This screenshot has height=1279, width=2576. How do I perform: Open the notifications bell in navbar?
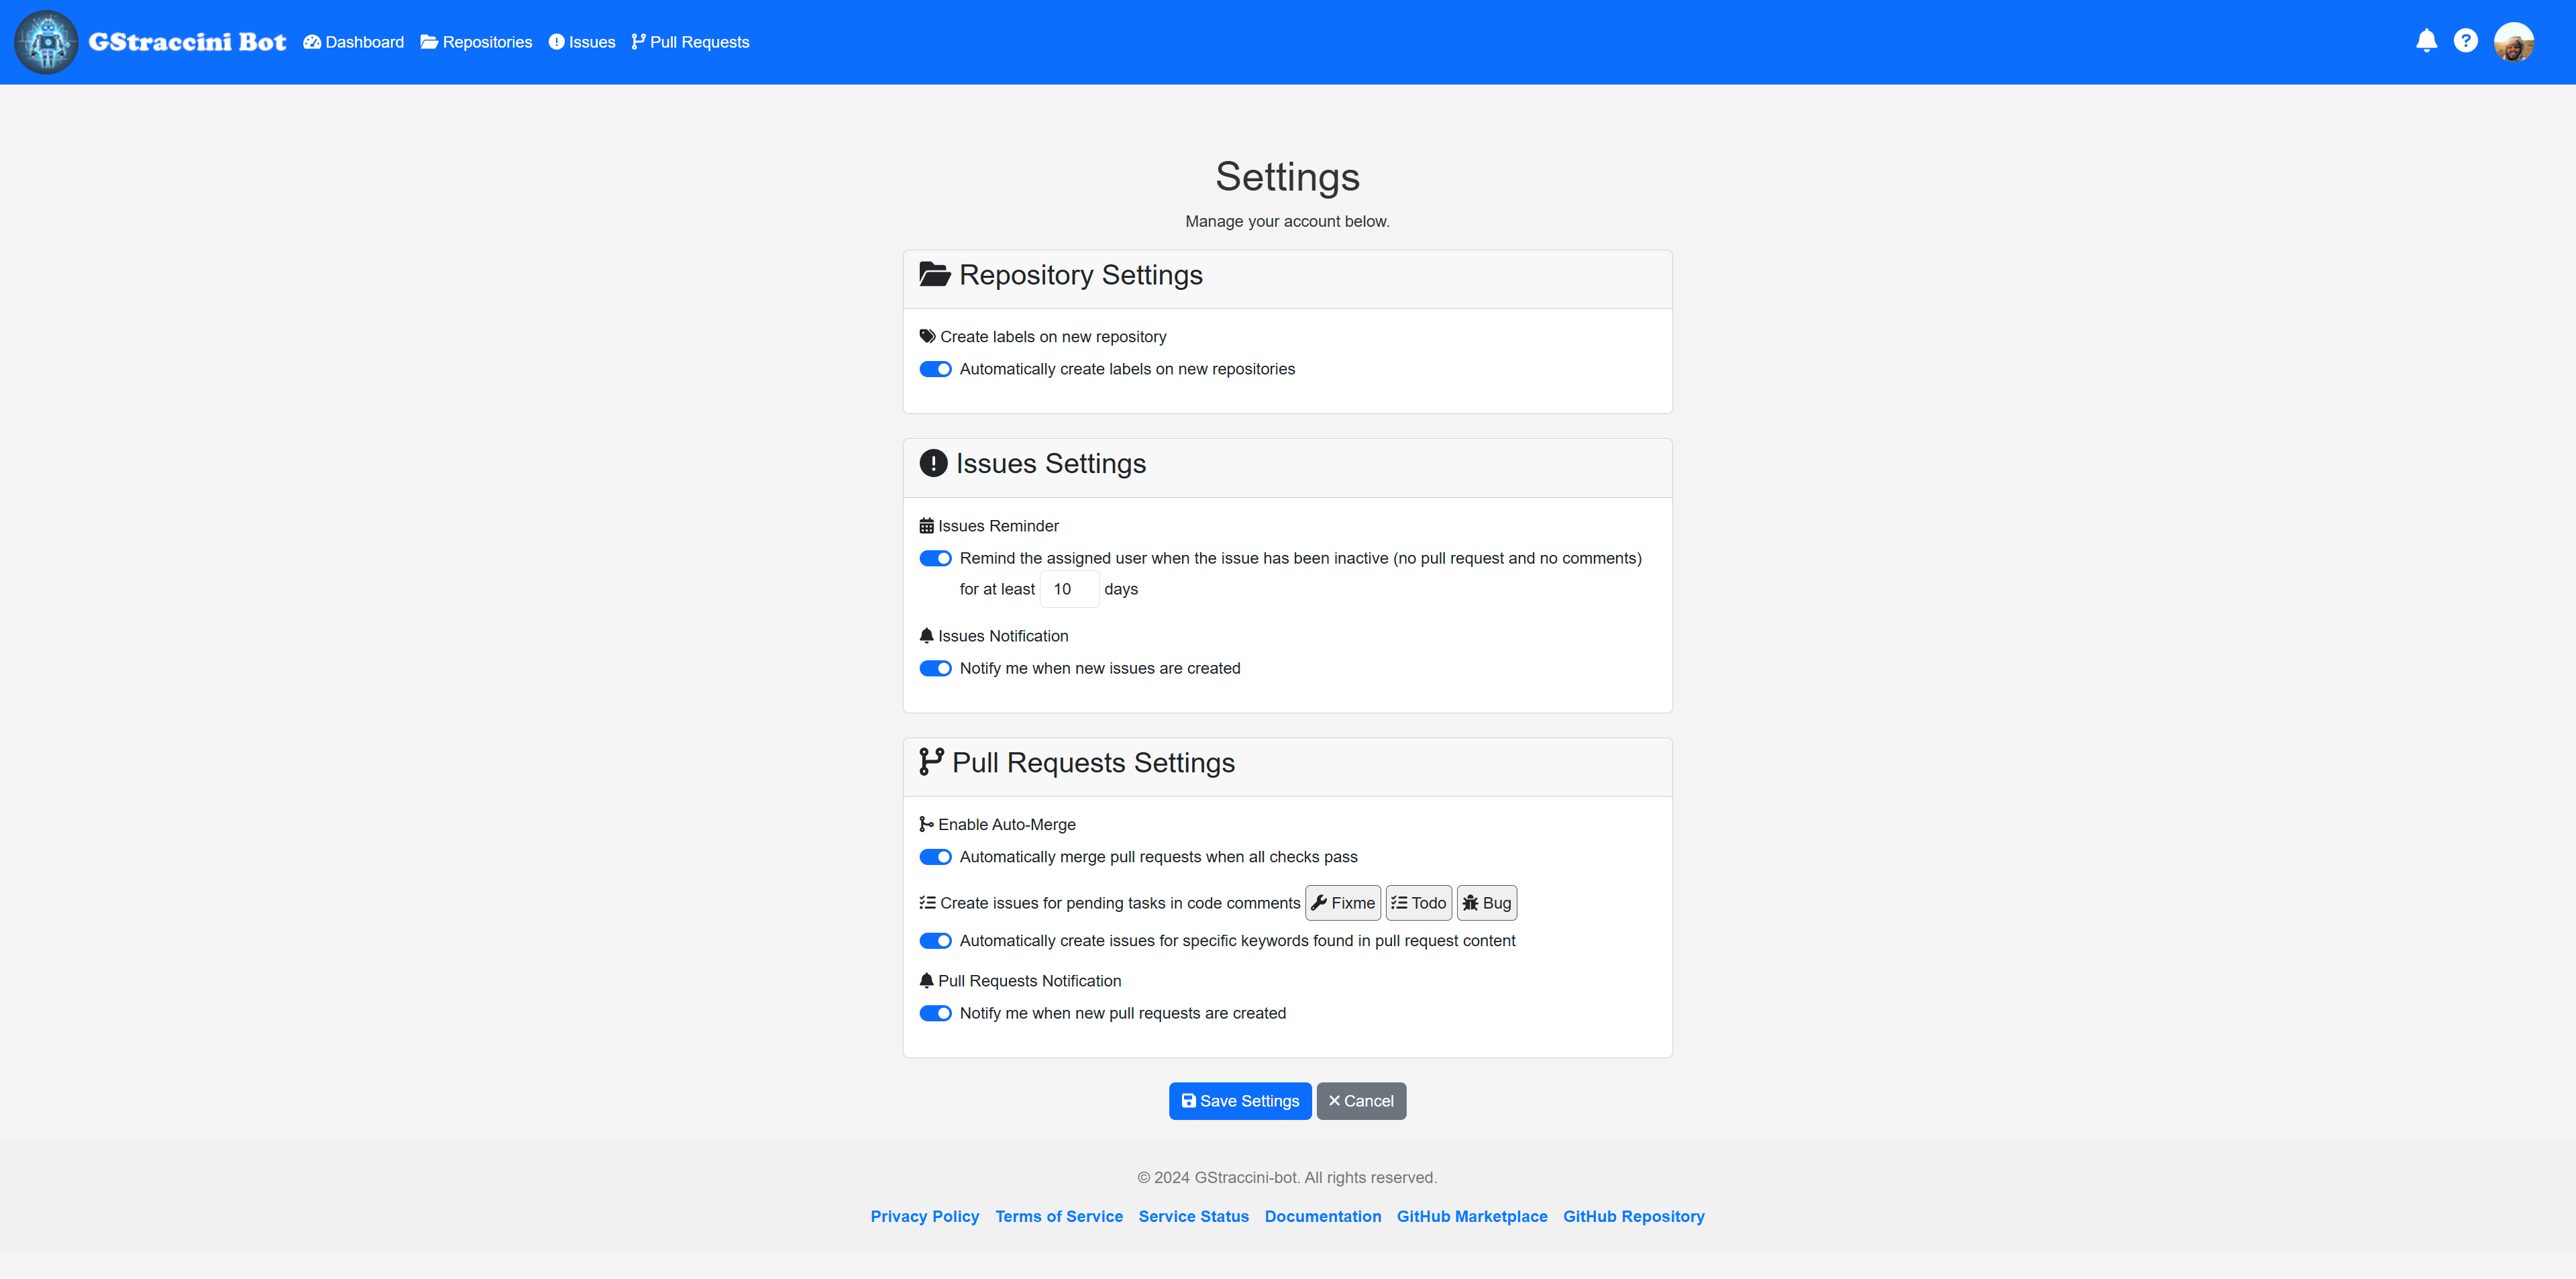2426,41
